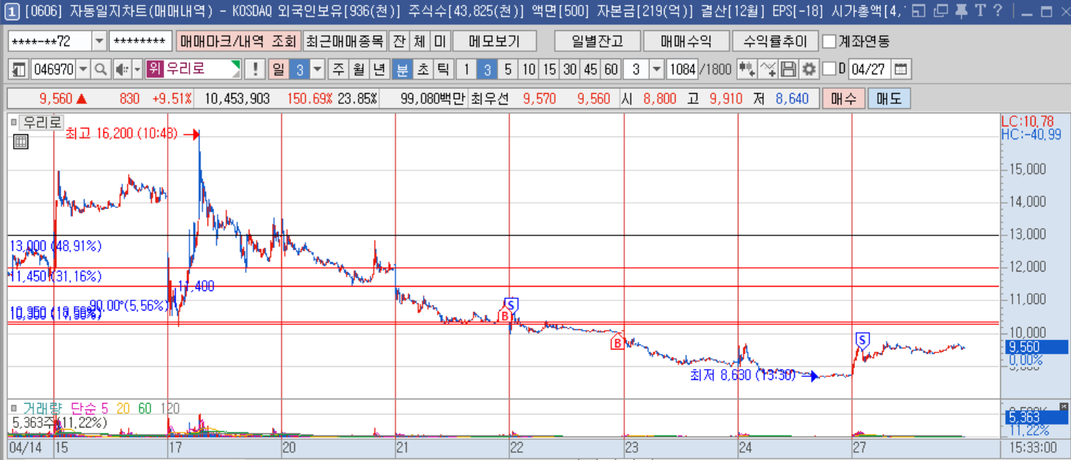Click the 1084 candle count field
This screenshot has width=1071, height=460.
click(x=682, y=69)
